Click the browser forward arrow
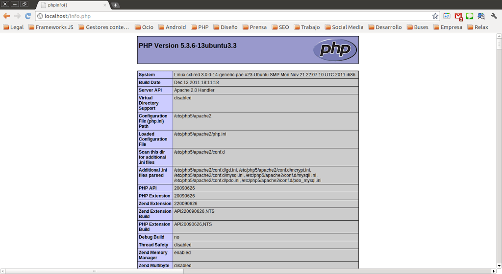 tap(17, 16)
